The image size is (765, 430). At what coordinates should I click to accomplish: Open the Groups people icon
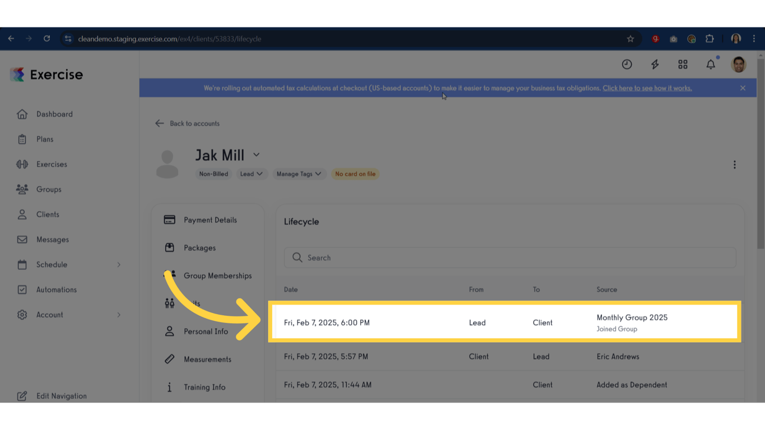pyautogui.click(x=22, y=189)
